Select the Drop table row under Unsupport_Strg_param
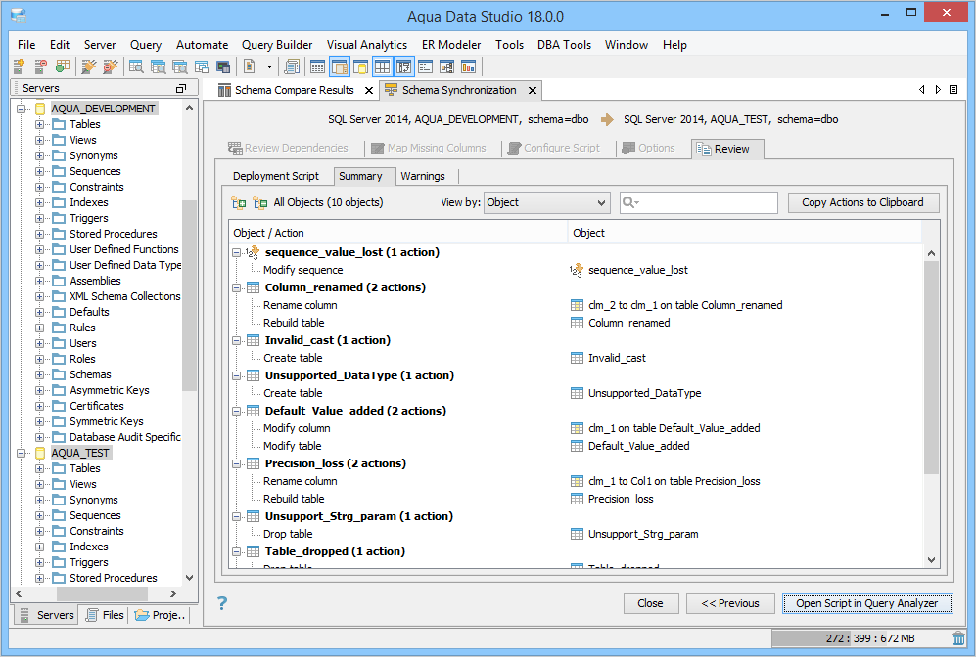The image size is (976, 657). (288, 534)
